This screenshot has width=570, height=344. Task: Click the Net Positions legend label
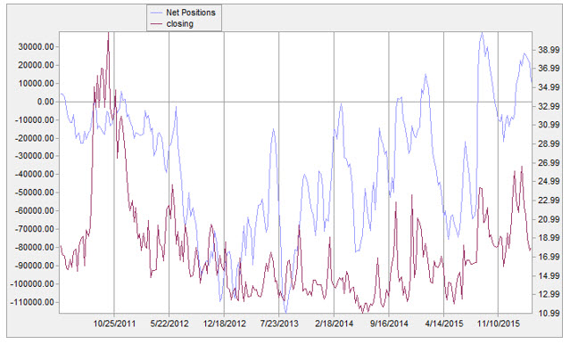[191, 12]
